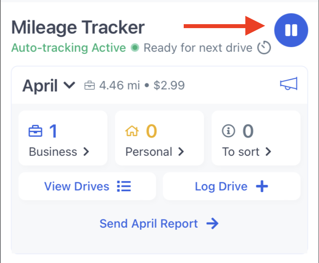Expand the April month dropdown chevron
This screenshot has height=263, width=319.
69,85
